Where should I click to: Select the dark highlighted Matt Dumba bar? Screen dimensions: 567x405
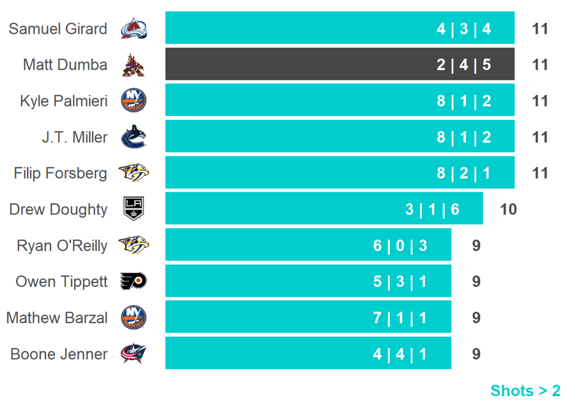point(339,64)
